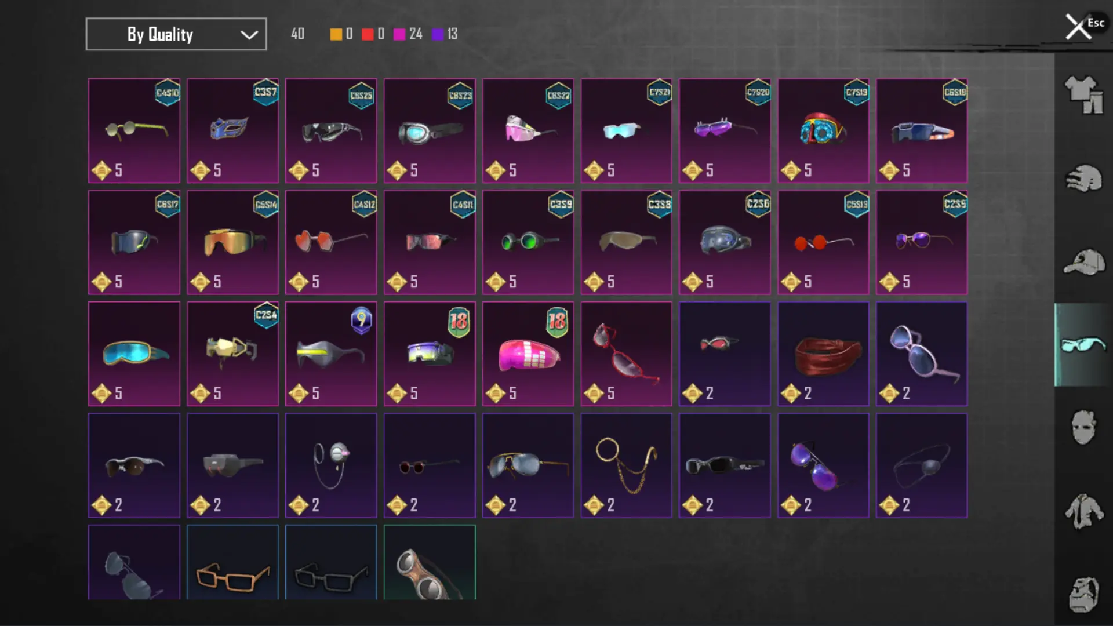1113x626 pixels.
Task: Expand sort options via chevron arrow
Action: (249, 35)
